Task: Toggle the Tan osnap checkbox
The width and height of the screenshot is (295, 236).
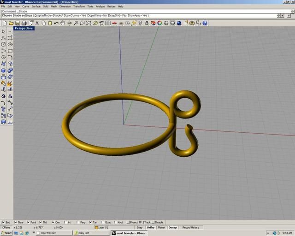Action: pyautogui.click(x=90, y=222)
